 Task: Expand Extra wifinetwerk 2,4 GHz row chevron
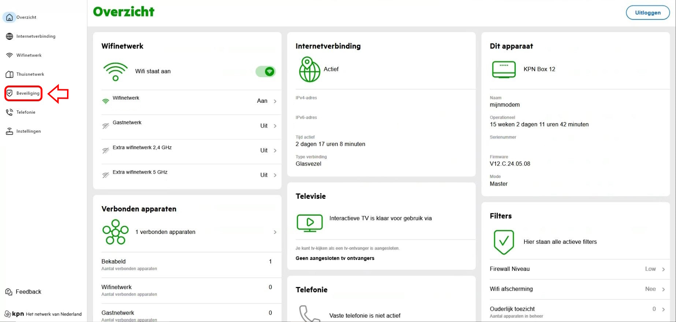(275, 151)
